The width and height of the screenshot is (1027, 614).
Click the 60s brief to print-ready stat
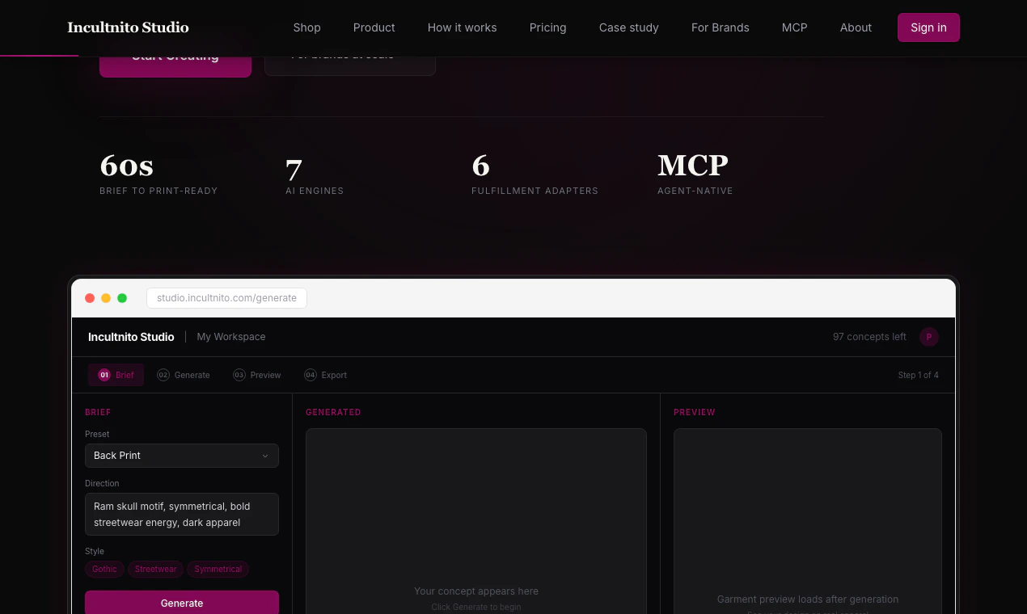click(x=158, y=174)
